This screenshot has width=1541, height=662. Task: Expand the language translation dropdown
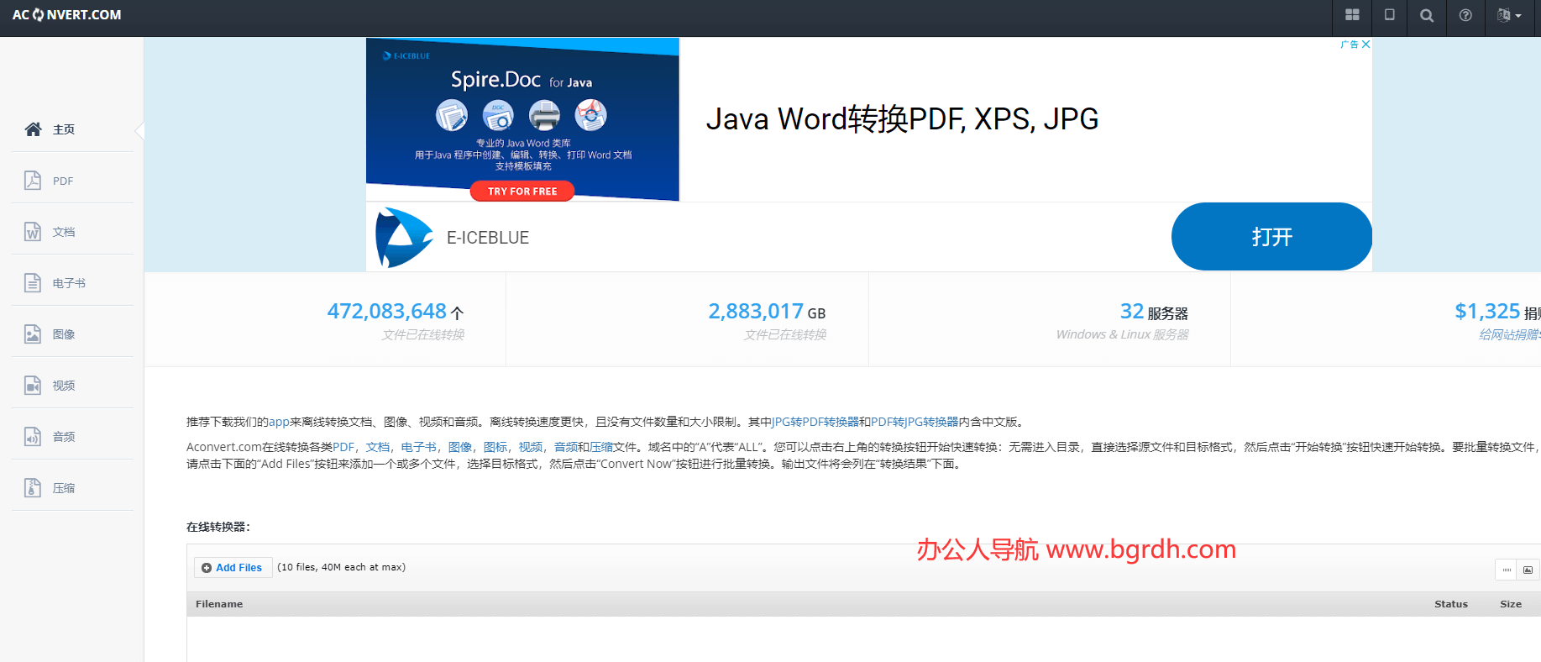coord(1509,15)
